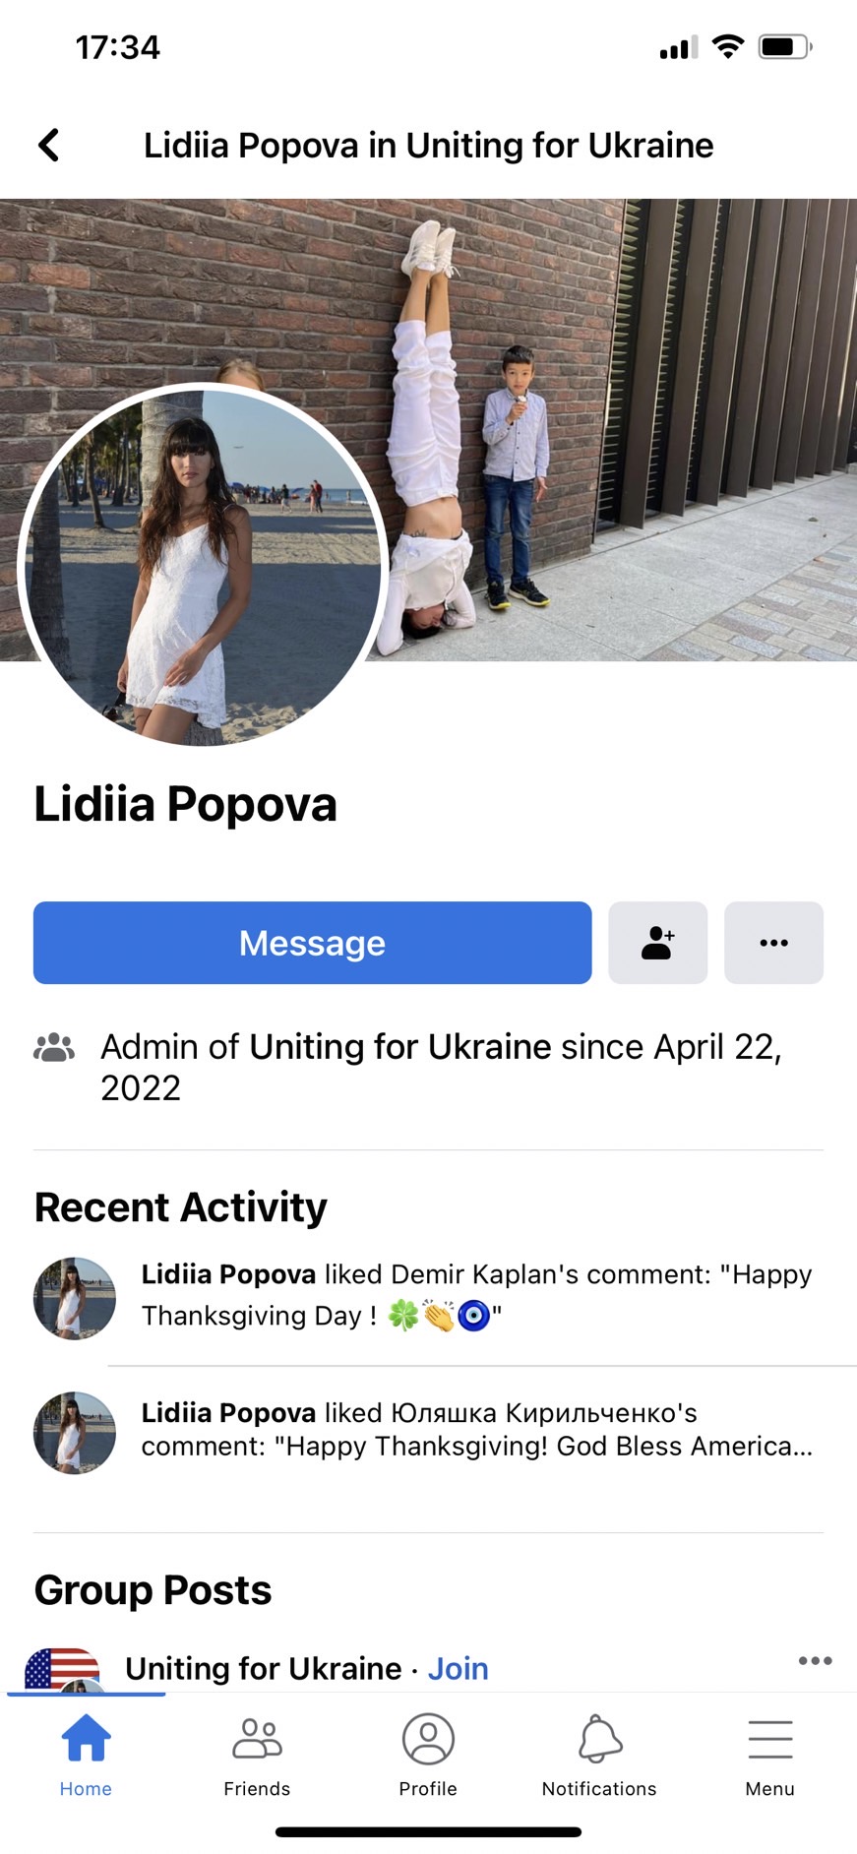Open the Home tab
This screenshot has width=857, height=1854.
coord(86,1756)
